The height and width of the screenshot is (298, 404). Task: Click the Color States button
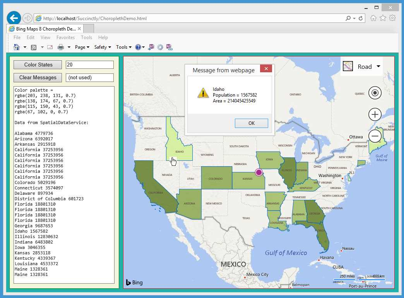[x=38, y=65]
